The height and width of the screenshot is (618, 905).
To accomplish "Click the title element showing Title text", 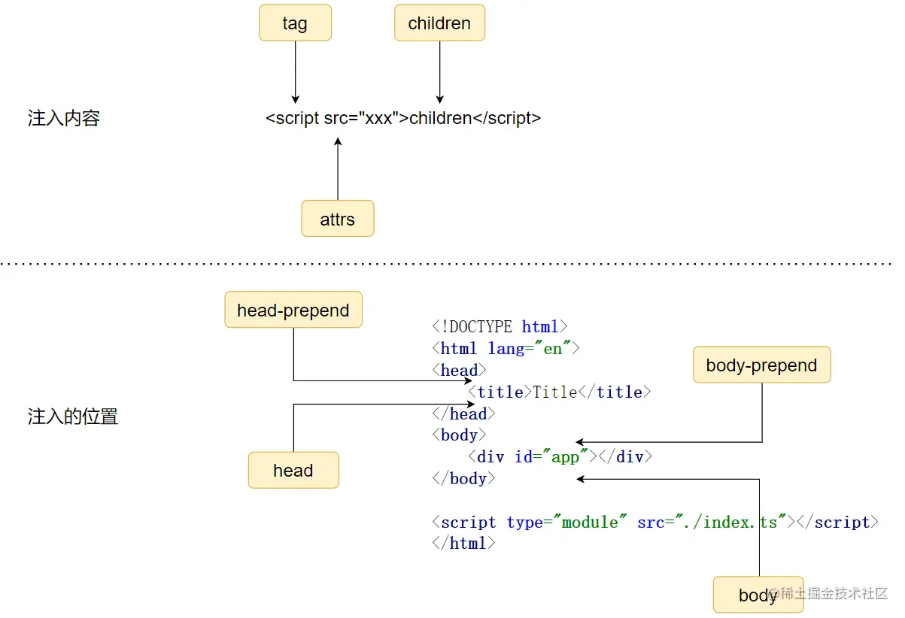I will click(x=557, y=392).
